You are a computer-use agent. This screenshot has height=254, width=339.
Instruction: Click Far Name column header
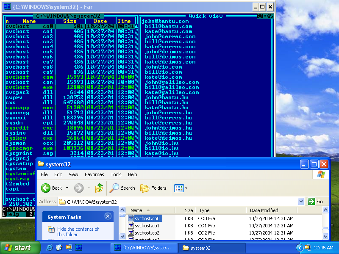pos(29,21)
